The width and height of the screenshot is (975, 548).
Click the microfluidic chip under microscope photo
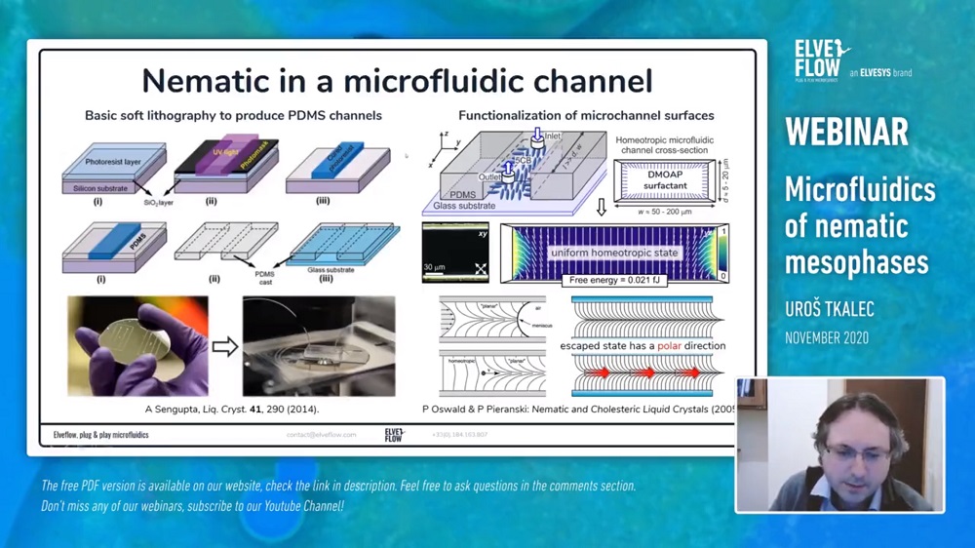pyautogui.click(x=318, y=345)
